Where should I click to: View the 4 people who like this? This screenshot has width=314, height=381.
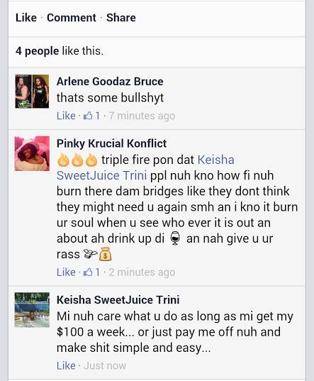tap(37, 51)
